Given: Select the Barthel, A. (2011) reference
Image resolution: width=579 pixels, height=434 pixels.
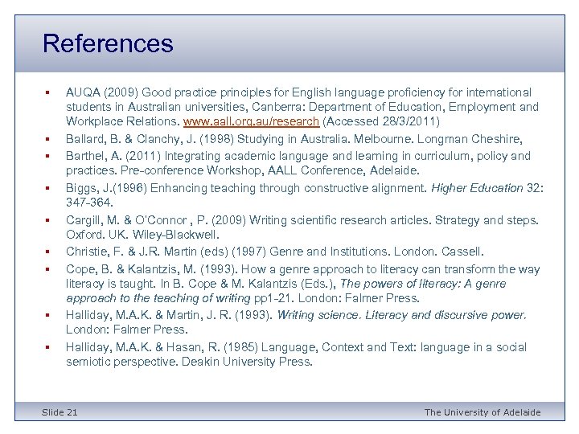Looking at the screenshot, I should (298, 163).
